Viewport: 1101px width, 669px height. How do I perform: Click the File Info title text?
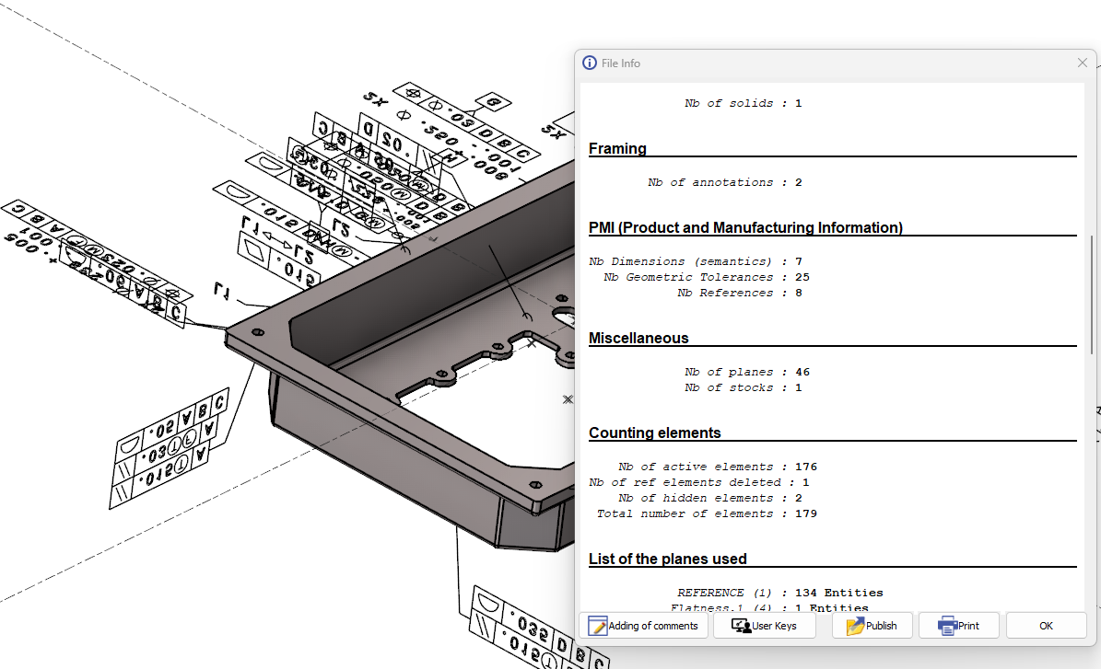pyautogui.click(x=621, y=63)
